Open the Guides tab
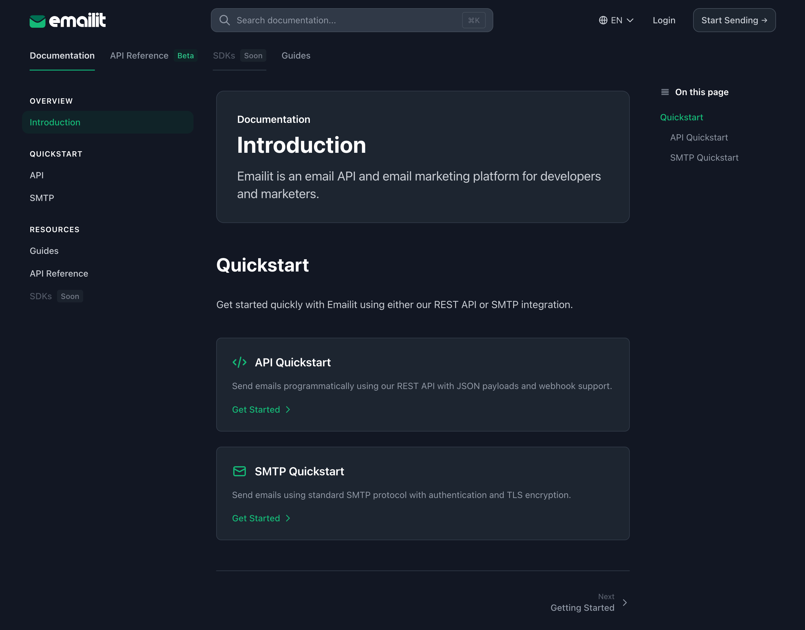The image size is (805, 630). (x=296, y=55)
